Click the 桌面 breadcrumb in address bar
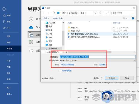 (83, 13)
